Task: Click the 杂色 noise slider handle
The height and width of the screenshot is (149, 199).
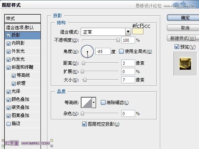Action: (x=83, y=113)
